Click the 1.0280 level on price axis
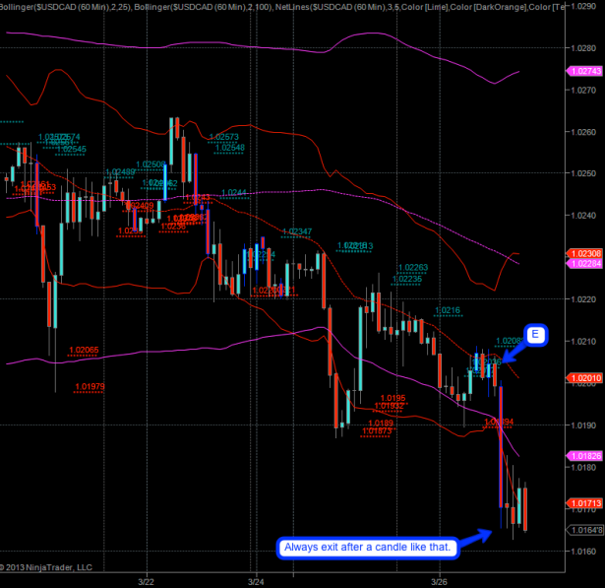605x588 pixels. [x=582, y=46]
